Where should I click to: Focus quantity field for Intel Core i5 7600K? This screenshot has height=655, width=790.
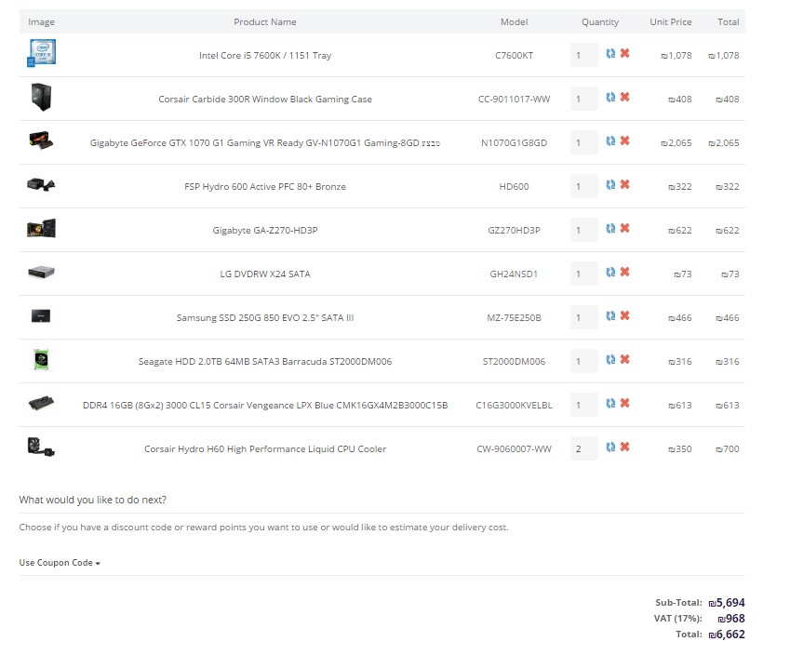584,55
